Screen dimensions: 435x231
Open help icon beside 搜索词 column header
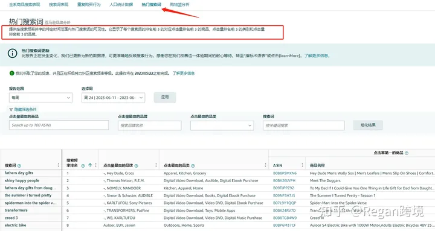19,166
